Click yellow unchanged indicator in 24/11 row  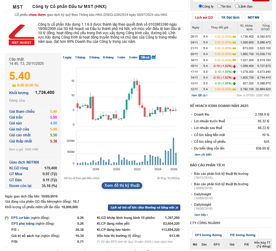(x=234, y=42)
